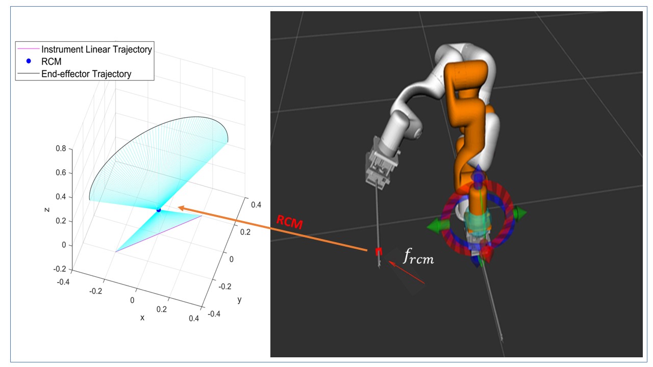The width and height of the screenshot is (653, 367).
Task: Click the "0.8" tick label on the z axis
Action: pyautogui.click(x=60, y=149)
